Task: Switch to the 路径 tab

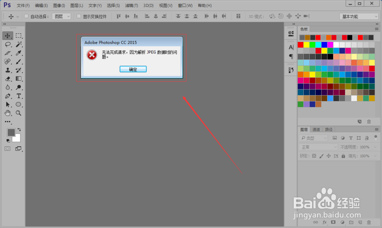Action: [329, 129]
